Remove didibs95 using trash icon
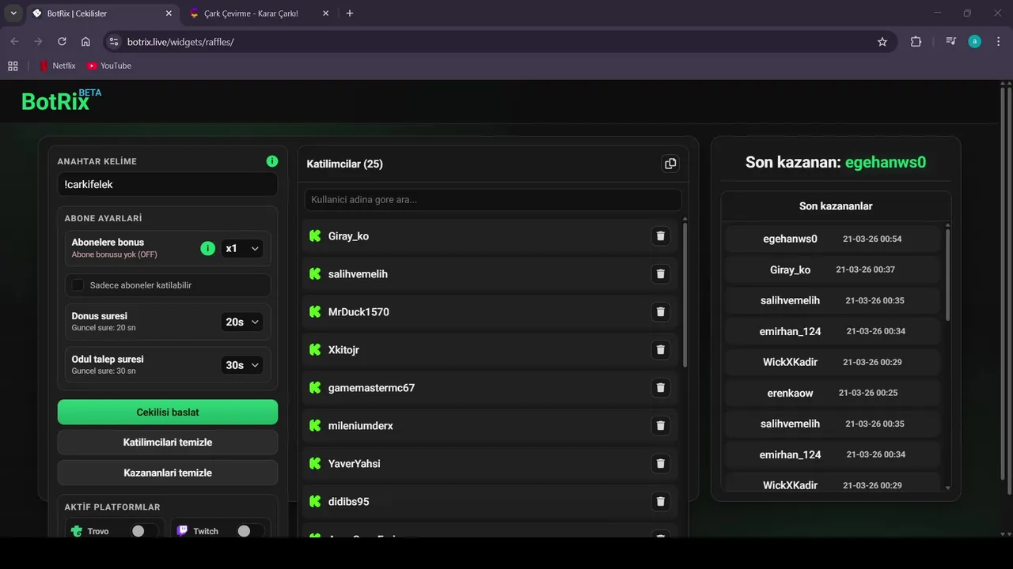 [x=661, y=501]
